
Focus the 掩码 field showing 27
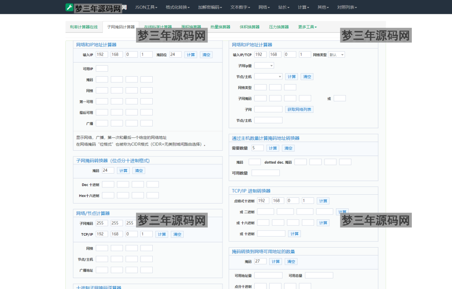(x=260, y=261)
